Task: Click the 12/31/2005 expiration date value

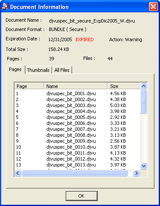Action: click(x=60, y=40)
